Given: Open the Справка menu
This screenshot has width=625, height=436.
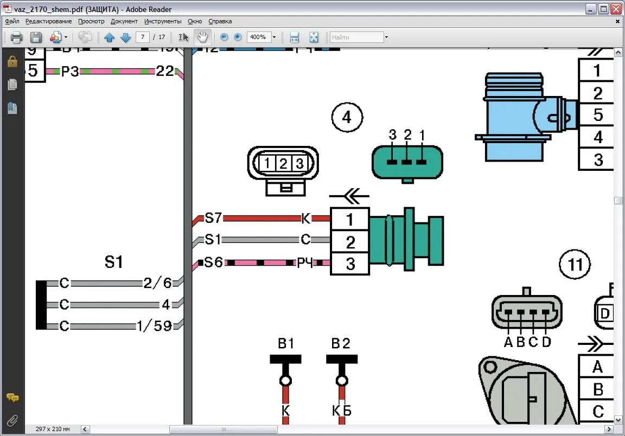Looking at the screenshot, I should (x=220, y=21).
